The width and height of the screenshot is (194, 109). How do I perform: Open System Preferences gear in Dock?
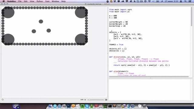[119, 106]
